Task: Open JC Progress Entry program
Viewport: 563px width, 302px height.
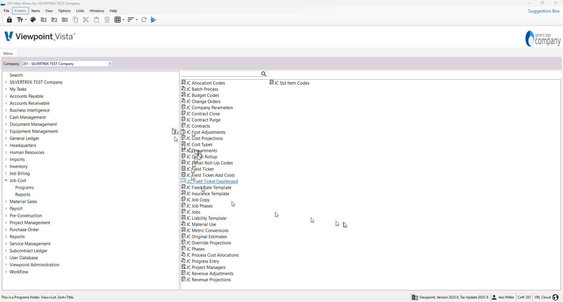Action: coord(203,261)
